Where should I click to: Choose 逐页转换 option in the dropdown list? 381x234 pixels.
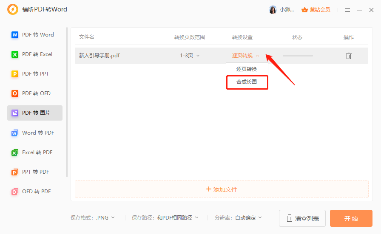[x=247, y=69]
